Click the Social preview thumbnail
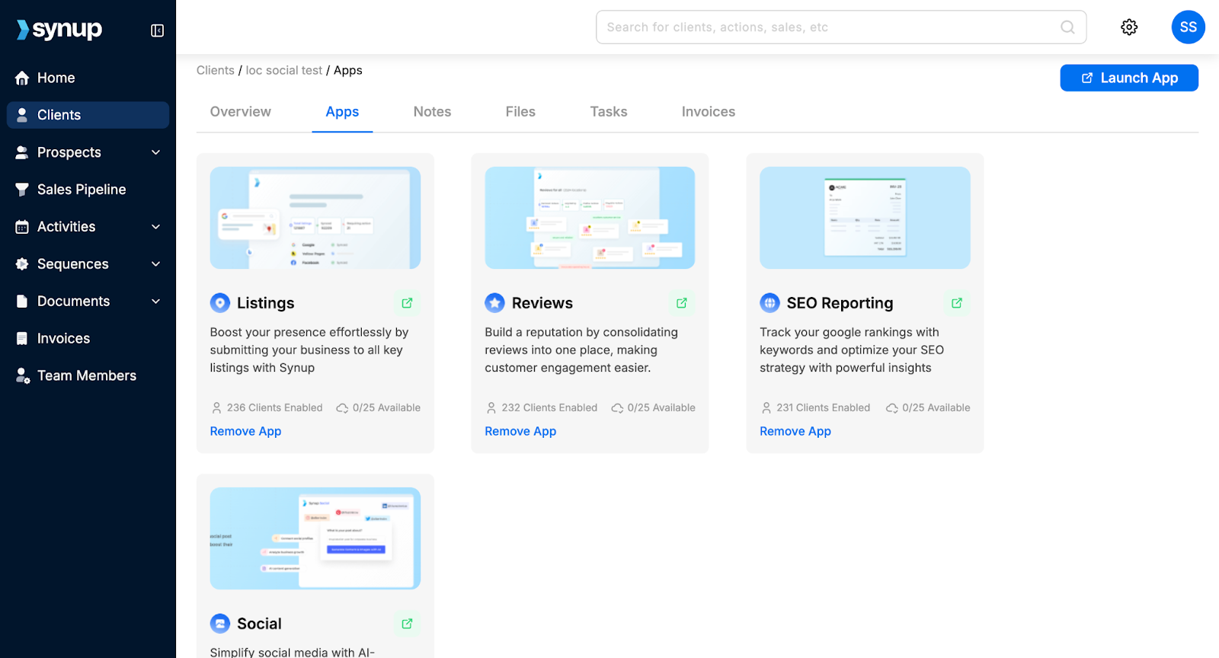This screenshot has width=1219, height=658. click(x=315, y=538)
